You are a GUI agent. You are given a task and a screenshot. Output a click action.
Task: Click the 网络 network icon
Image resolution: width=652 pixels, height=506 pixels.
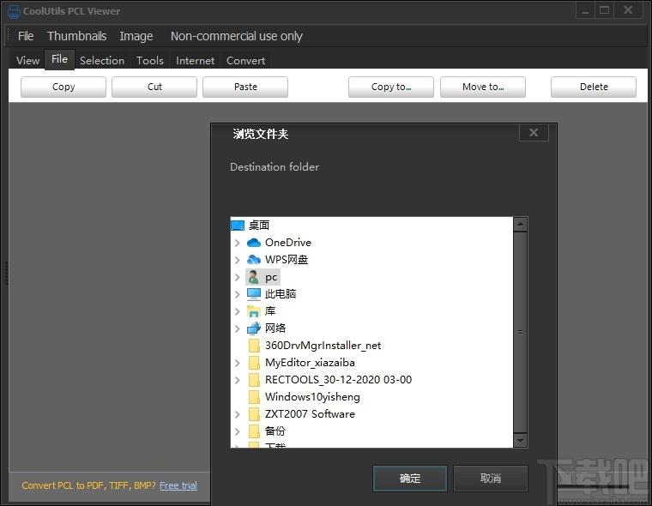point(254,328)
